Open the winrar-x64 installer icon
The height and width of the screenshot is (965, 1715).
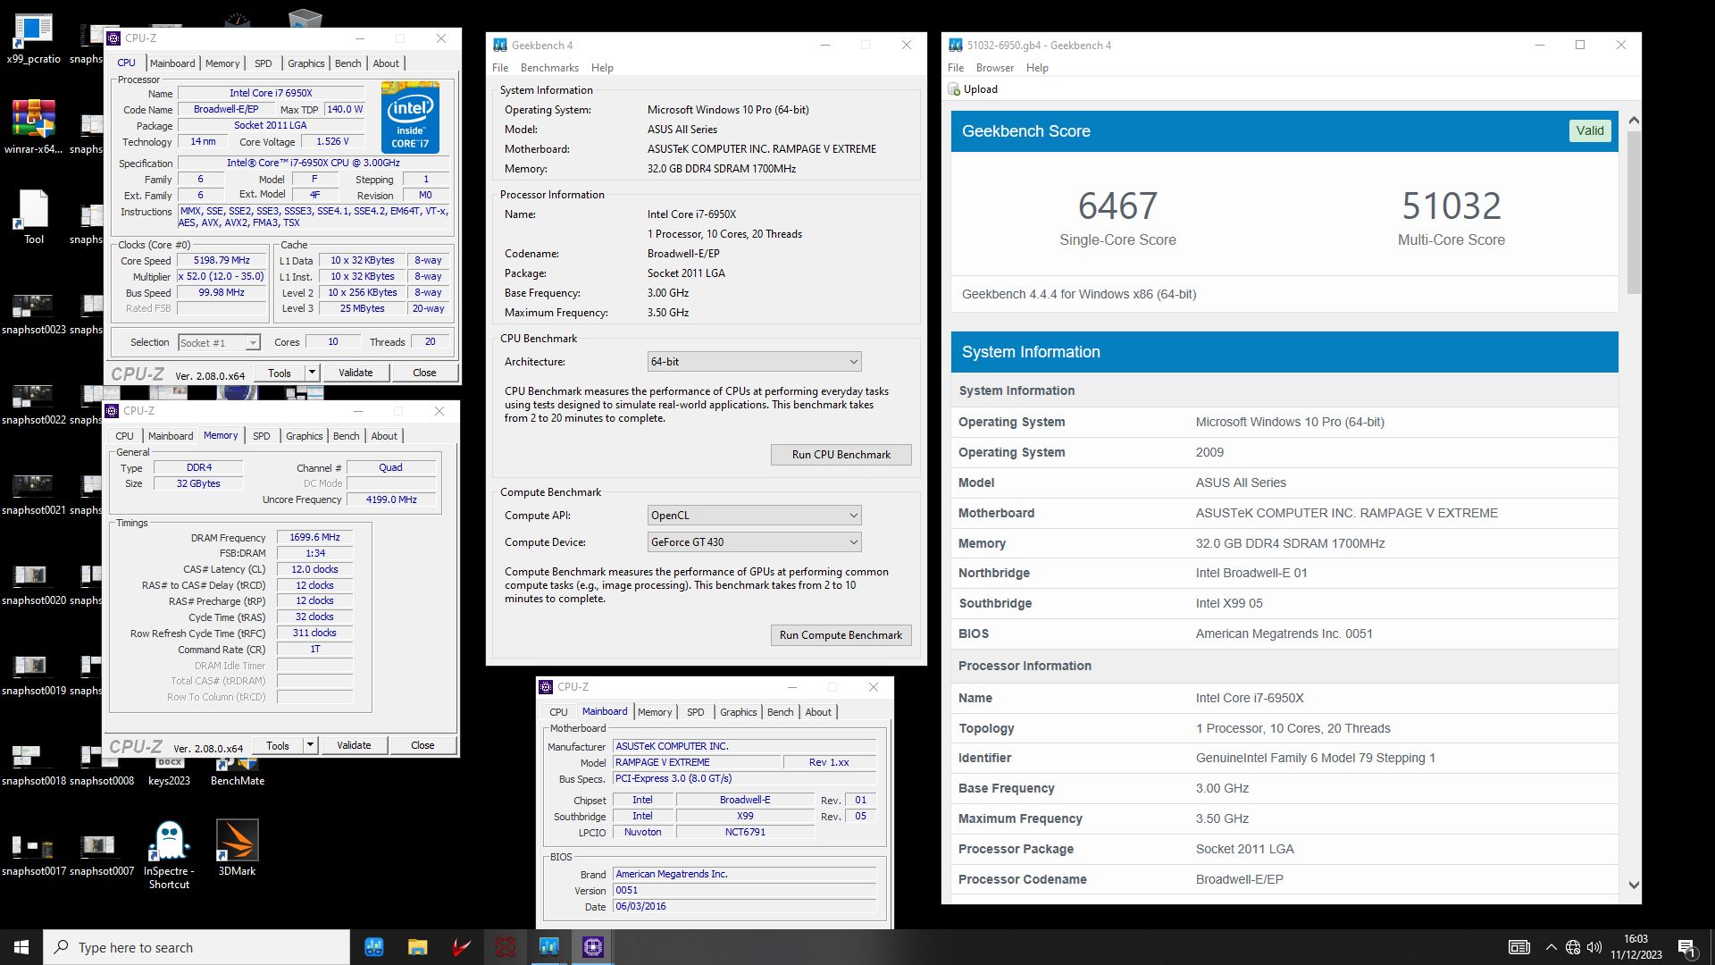tap(33, 128)
